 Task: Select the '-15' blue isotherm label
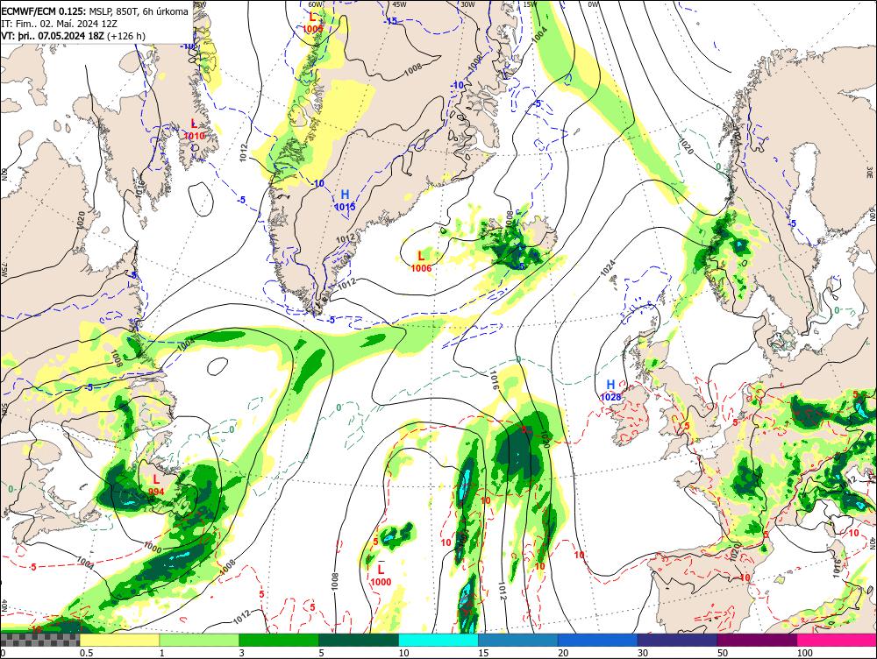(390, 21)
